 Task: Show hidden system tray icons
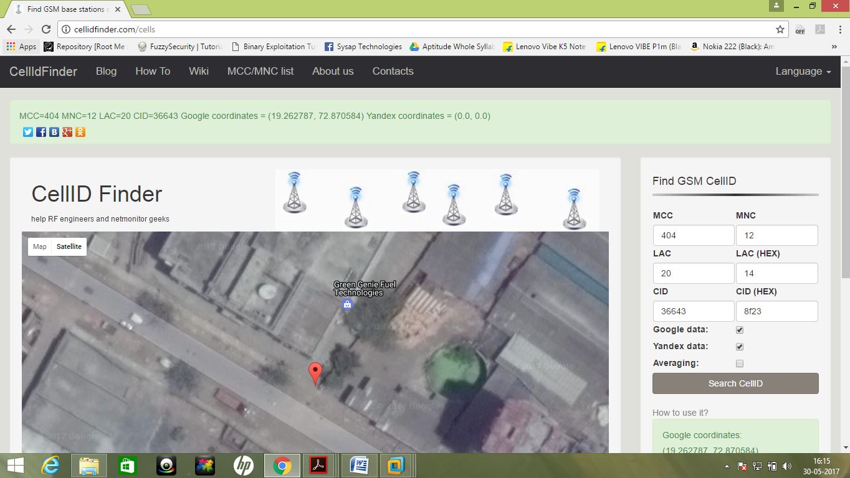[x=727, y=466]
